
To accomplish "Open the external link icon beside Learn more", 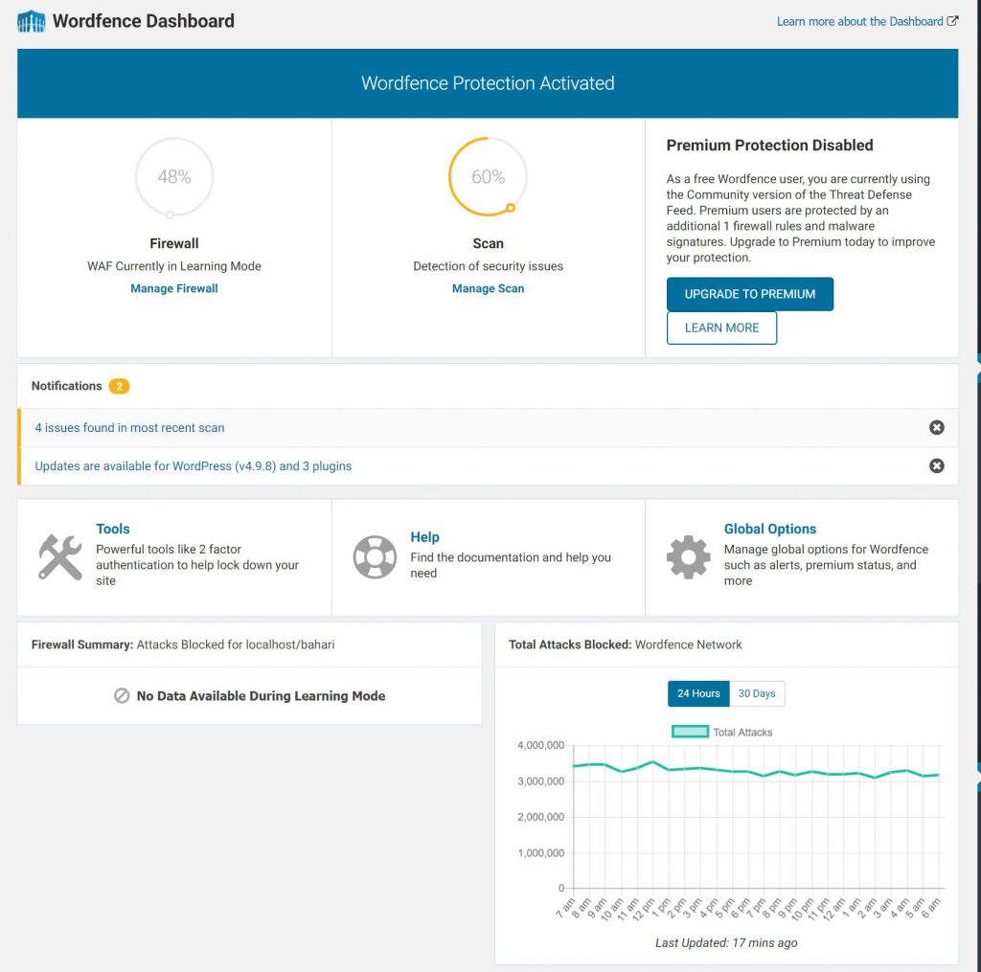I will pos(952,21).
